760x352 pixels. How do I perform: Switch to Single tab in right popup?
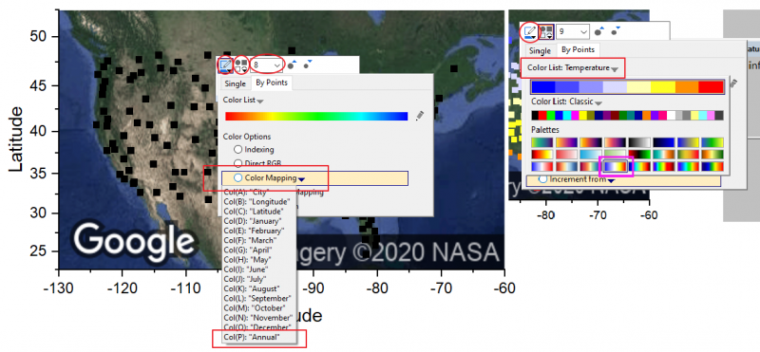coord(540,50)
